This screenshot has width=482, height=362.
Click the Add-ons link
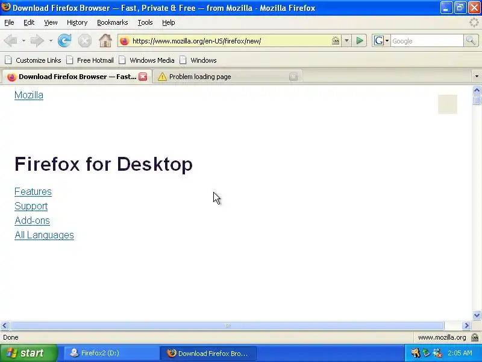click(x=33, y=220)
